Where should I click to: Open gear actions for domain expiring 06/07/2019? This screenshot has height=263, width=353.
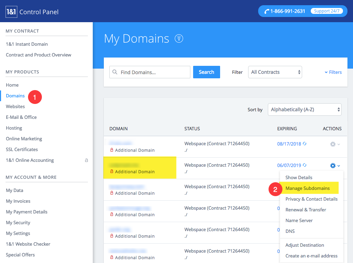(x=333, y=166)
